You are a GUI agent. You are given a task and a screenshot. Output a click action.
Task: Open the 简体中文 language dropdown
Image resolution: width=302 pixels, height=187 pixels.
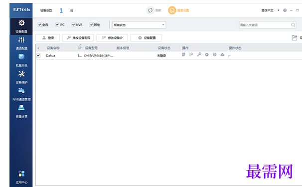(270, 10)
